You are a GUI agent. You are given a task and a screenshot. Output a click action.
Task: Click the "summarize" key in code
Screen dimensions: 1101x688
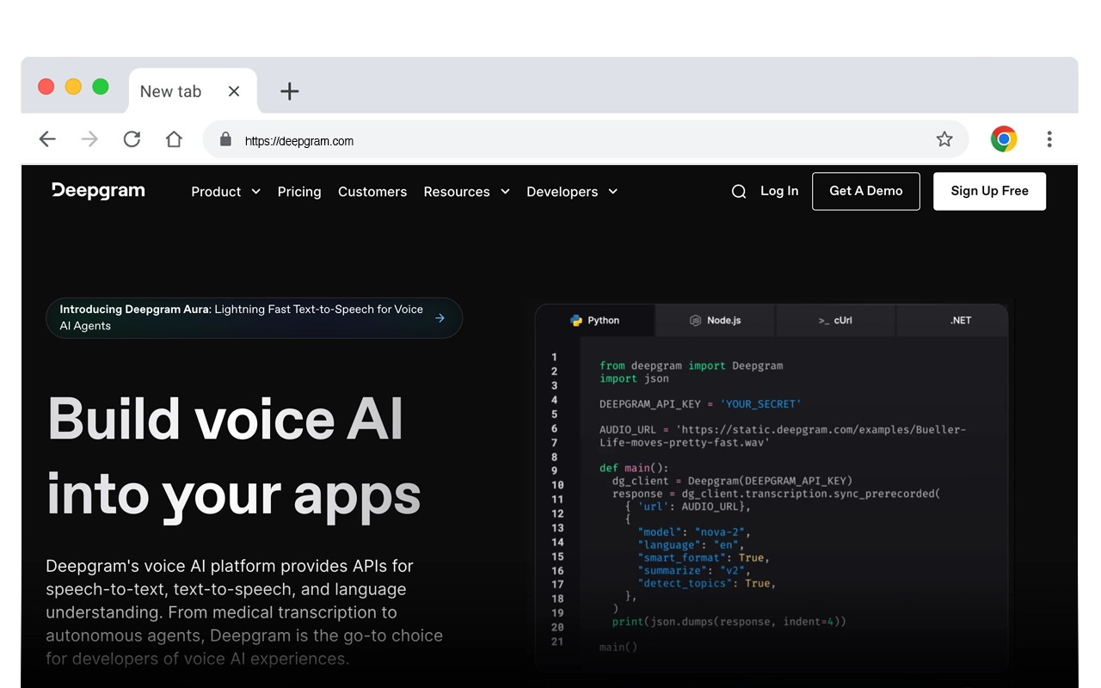(674, 570)
